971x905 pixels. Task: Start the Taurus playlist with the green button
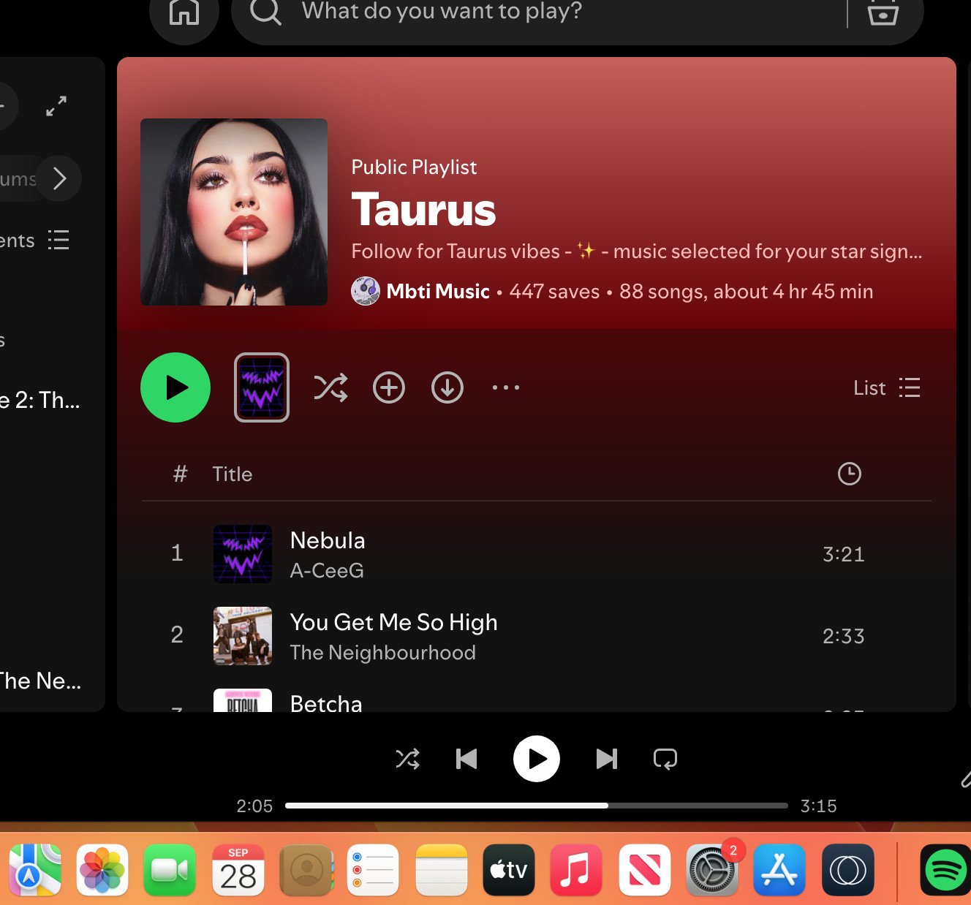pos(175,387)
